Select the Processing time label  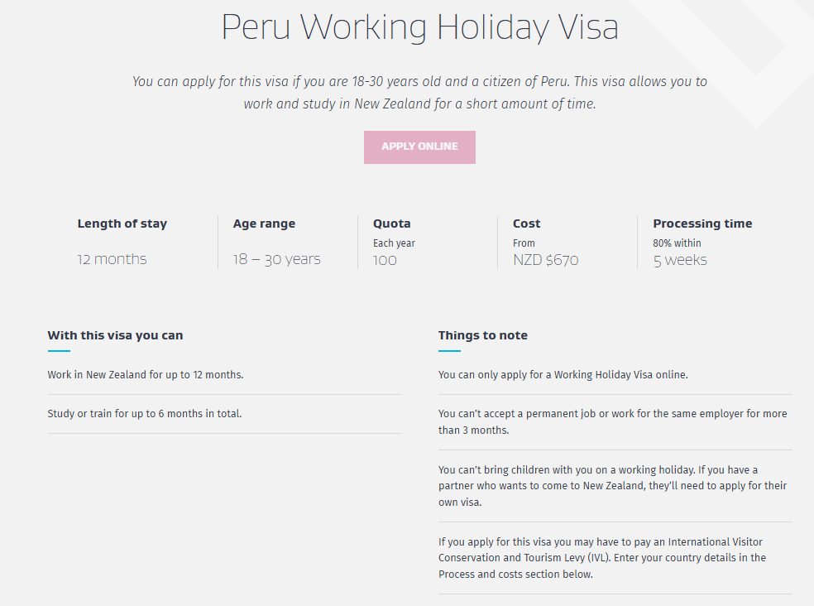pyautogui.click(x=702, y=224)
